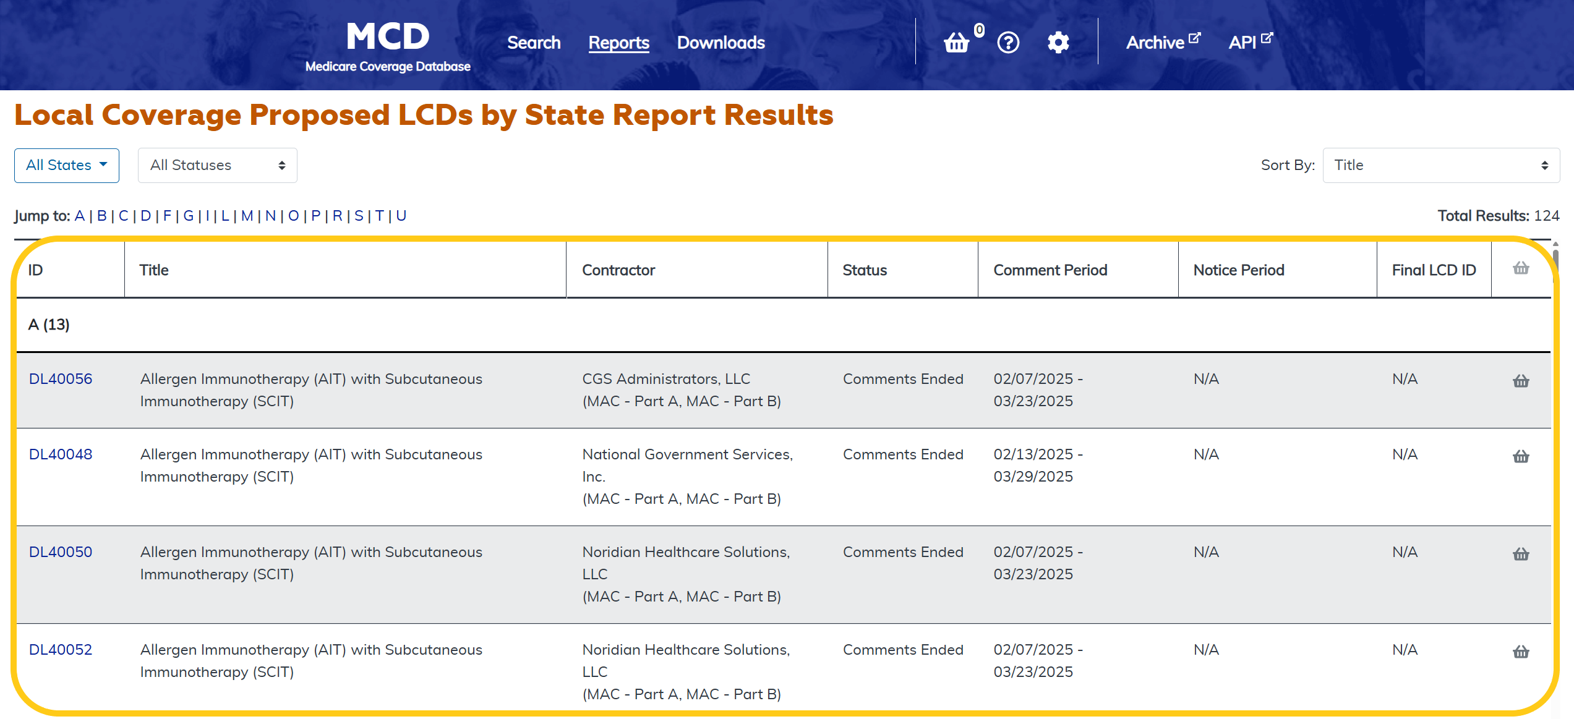The width and height of the screenshot is (1574, 719).
Task: Open the Sort By Title dropdown
Action: tap(1440, 165)
